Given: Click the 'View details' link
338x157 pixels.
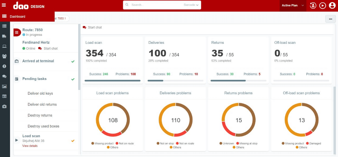Looking at the screenshot, I should point(30,146).
